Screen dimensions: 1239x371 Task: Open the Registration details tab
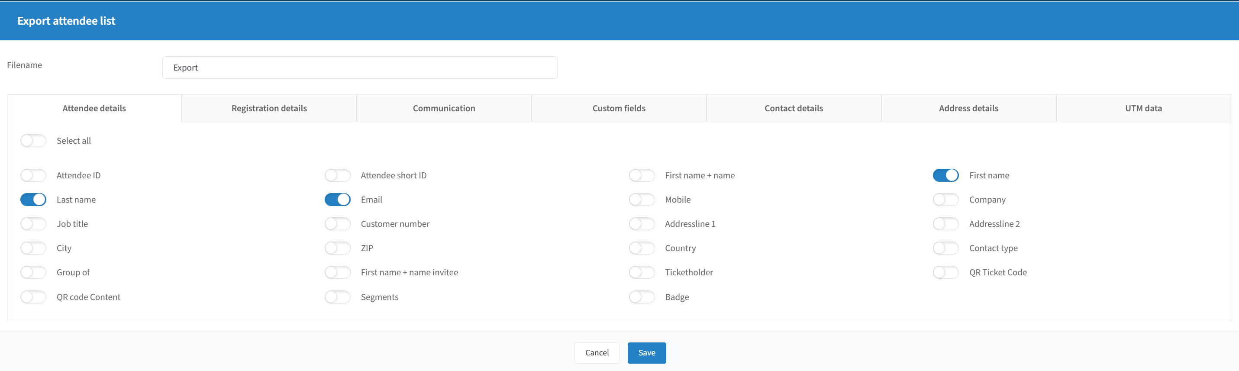[x=269, y=108]
